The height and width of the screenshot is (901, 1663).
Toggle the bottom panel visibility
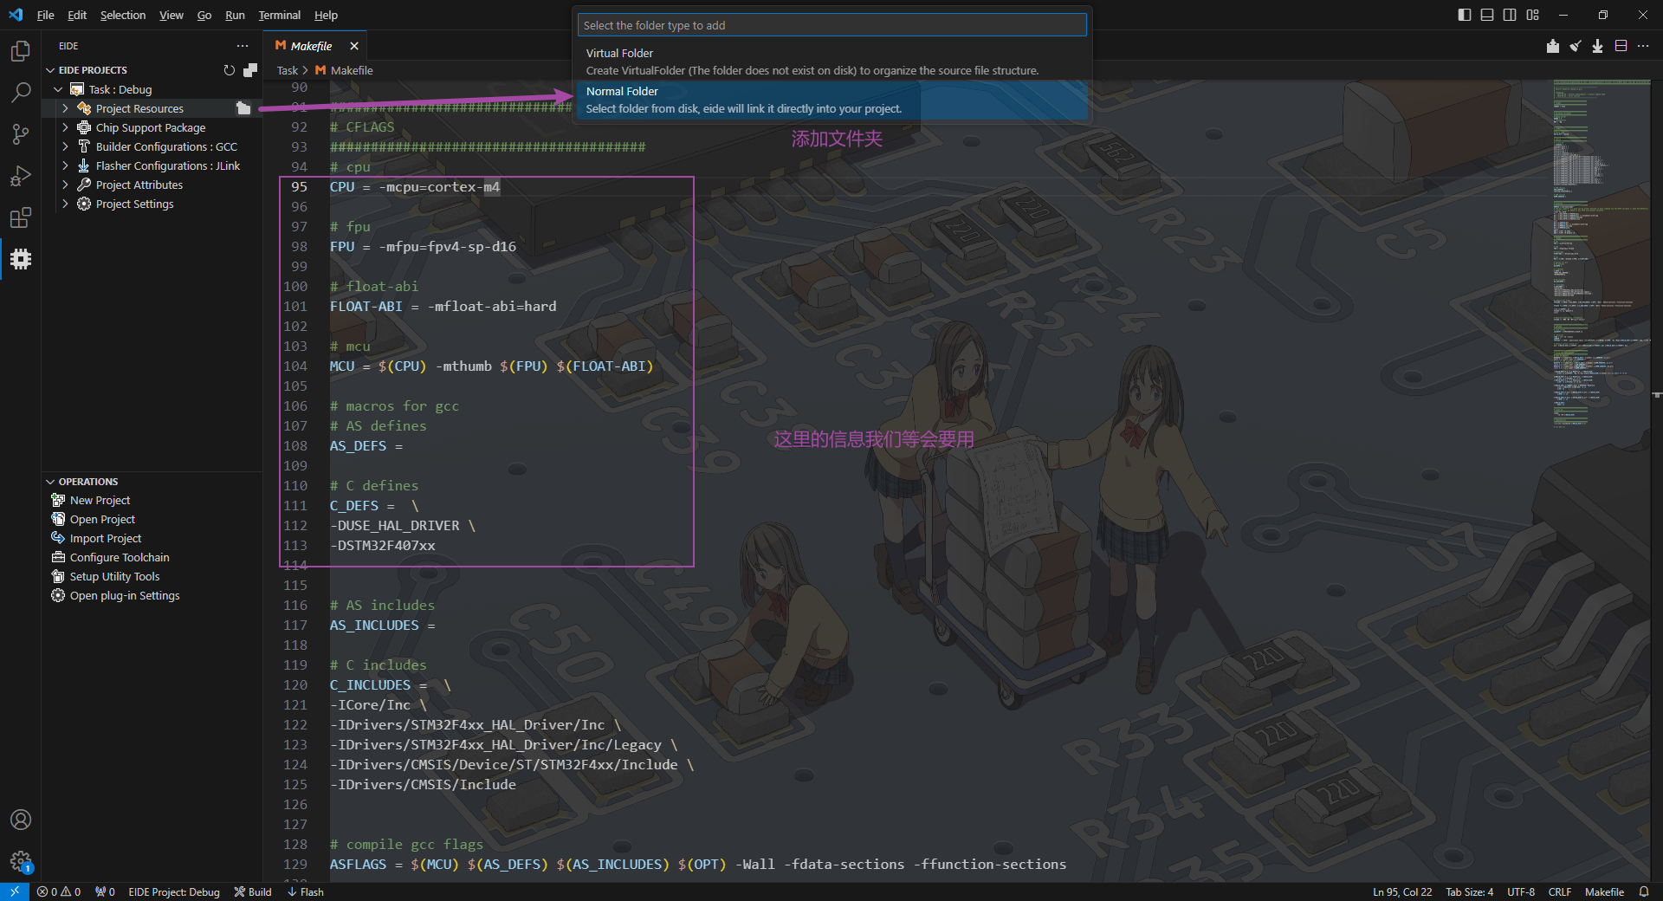1486,15
